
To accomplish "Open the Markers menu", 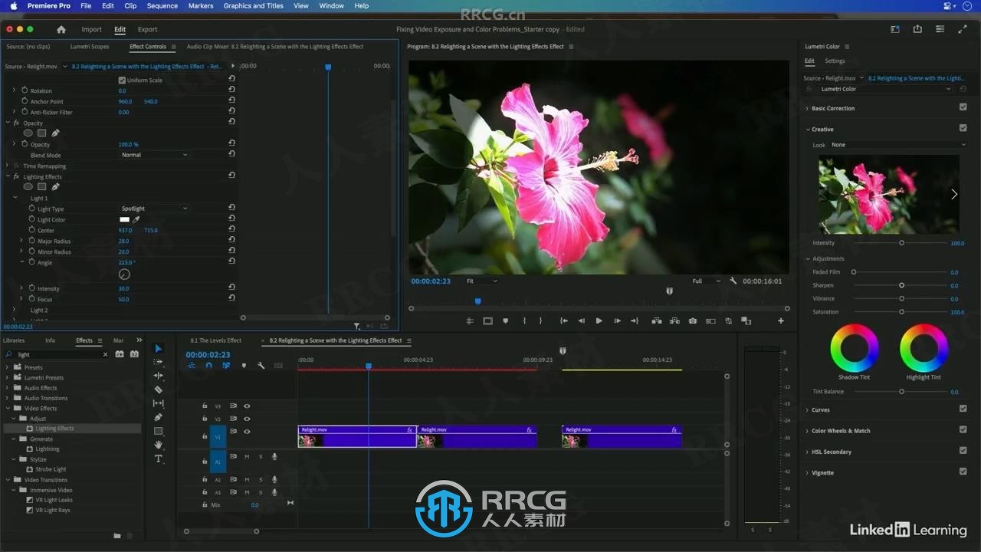I will click(x=201, y=5).
